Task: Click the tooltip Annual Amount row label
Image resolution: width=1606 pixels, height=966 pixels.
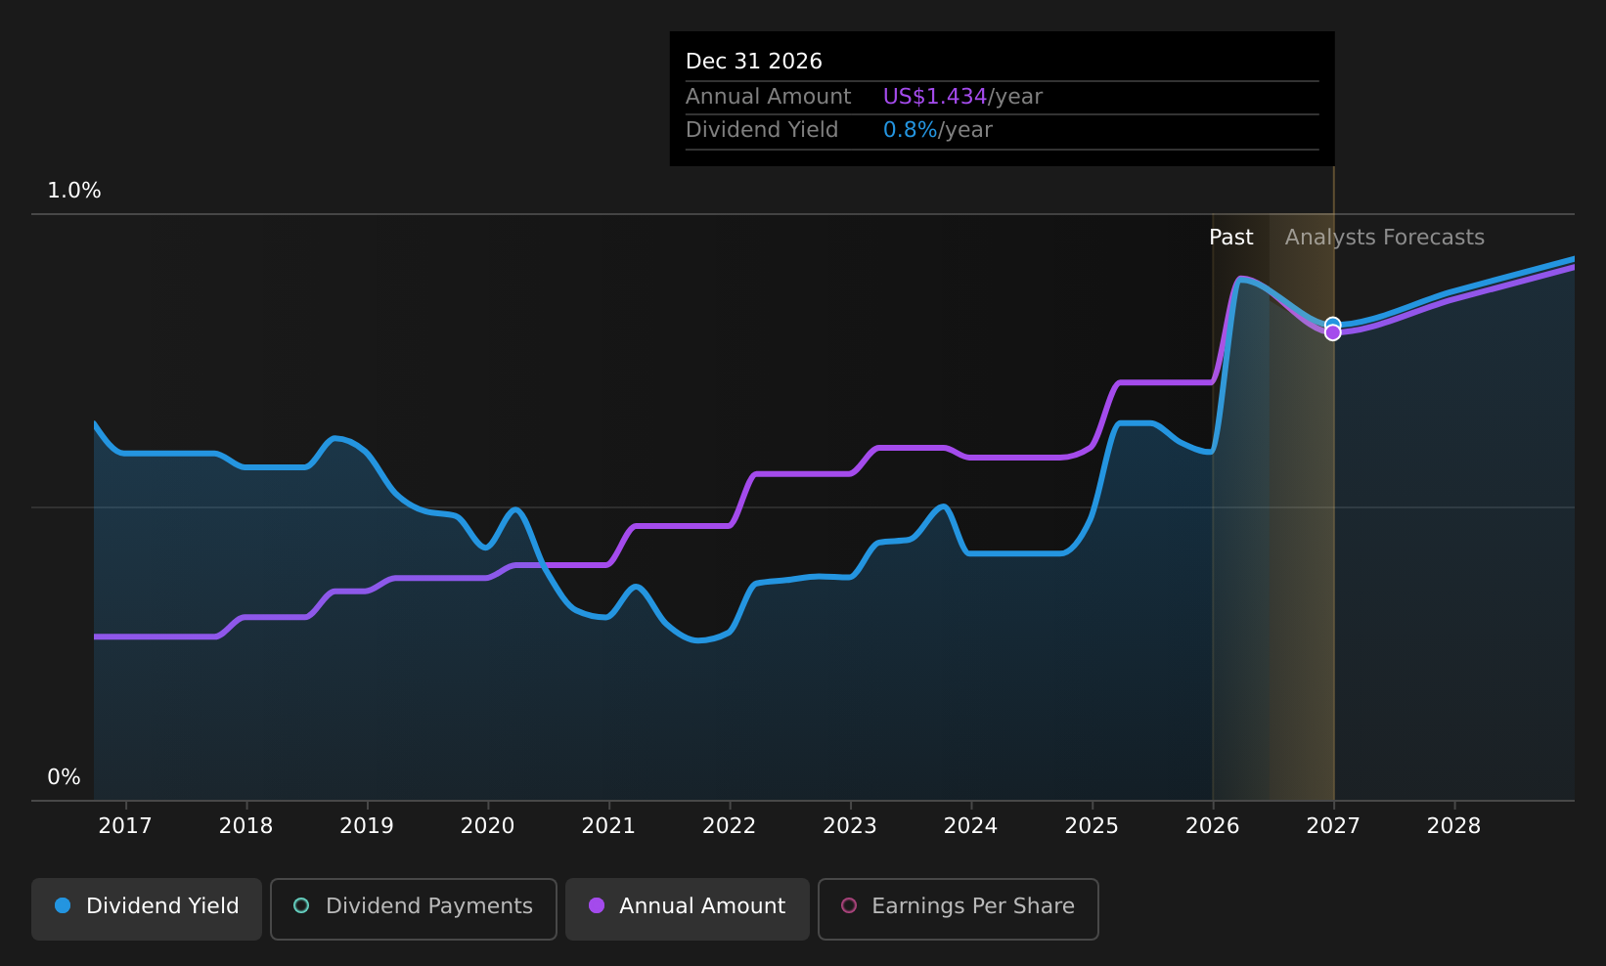Action: point(768,97)
